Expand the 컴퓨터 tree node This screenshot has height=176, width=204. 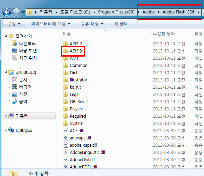(6, 116)
